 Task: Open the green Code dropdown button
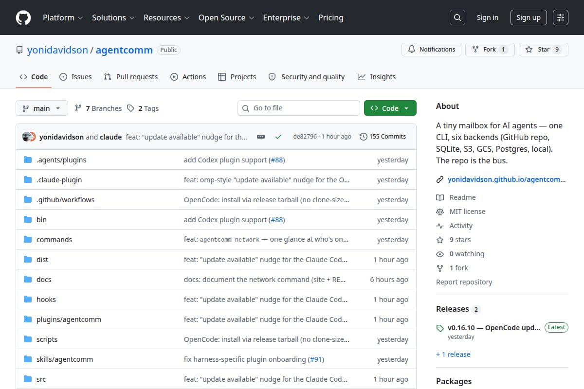click(x=390, y=108)
